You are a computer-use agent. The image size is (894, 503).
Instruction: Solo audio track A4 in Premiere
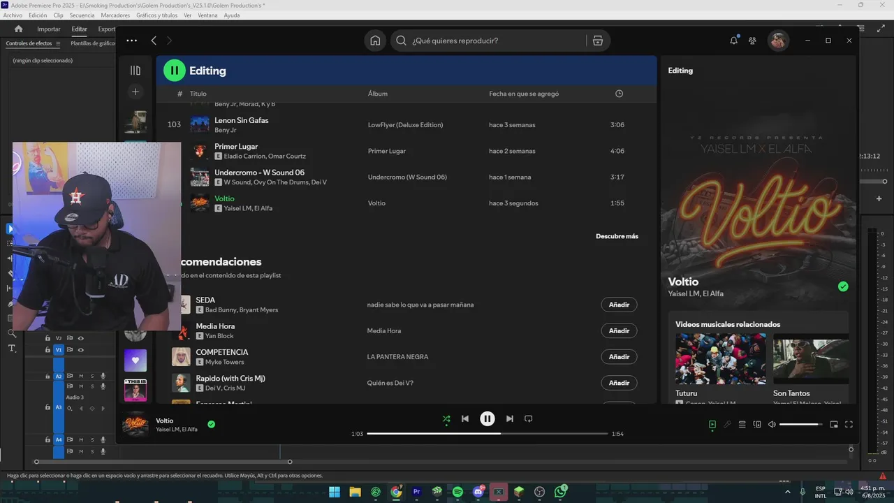click(91, 440)
